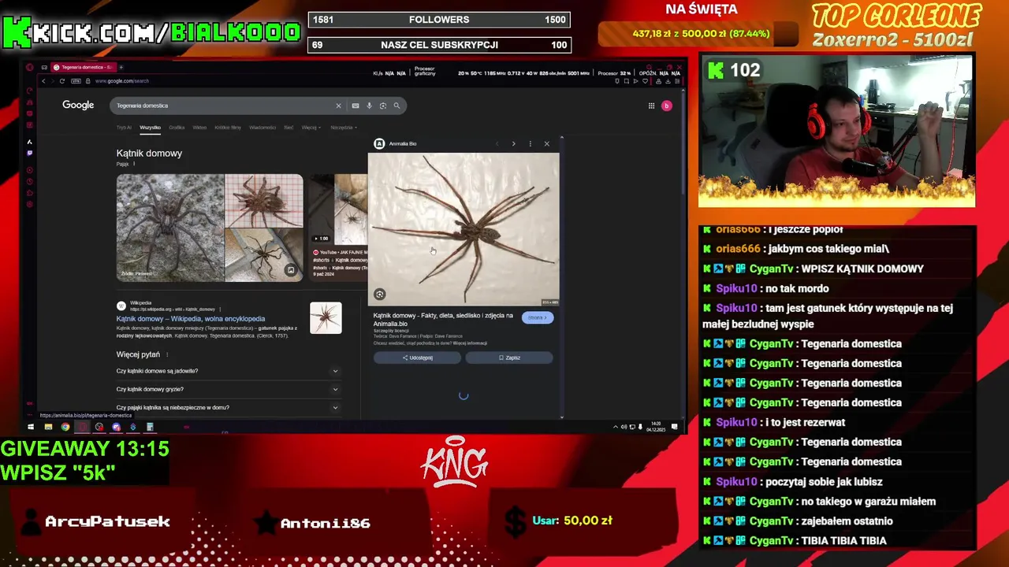Click the Google logo
Screen dimensions: 1009x567
click(78, 105)
